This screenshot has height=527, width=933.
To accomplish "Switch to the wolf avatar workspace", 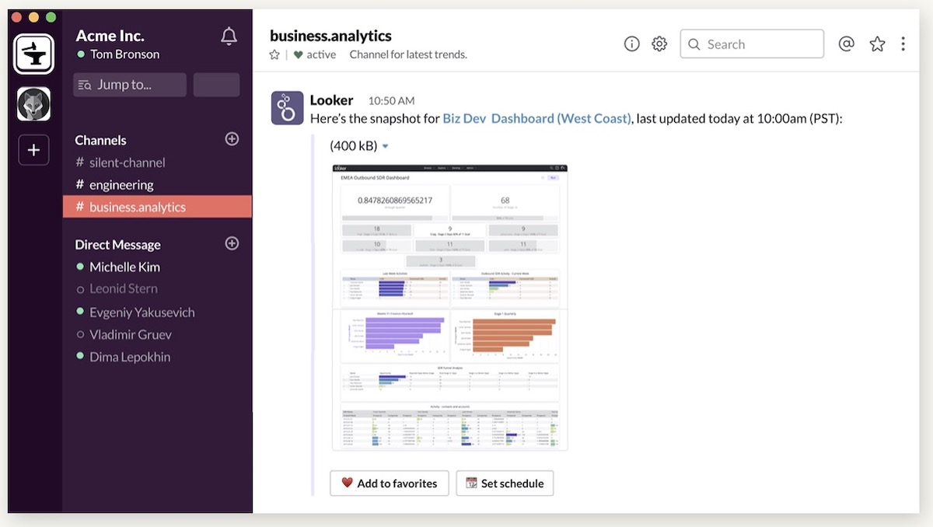I will [x=33, y=104].
